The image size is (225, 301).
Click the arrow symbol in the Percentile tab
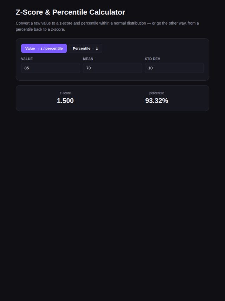tap(93, 49)
